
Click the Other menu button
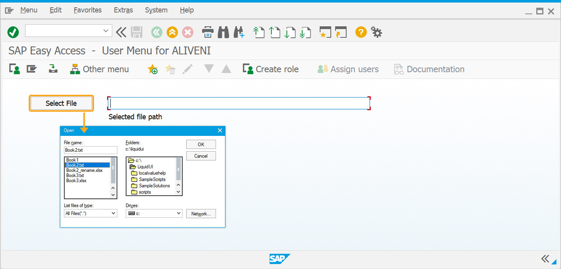(100, 69)
